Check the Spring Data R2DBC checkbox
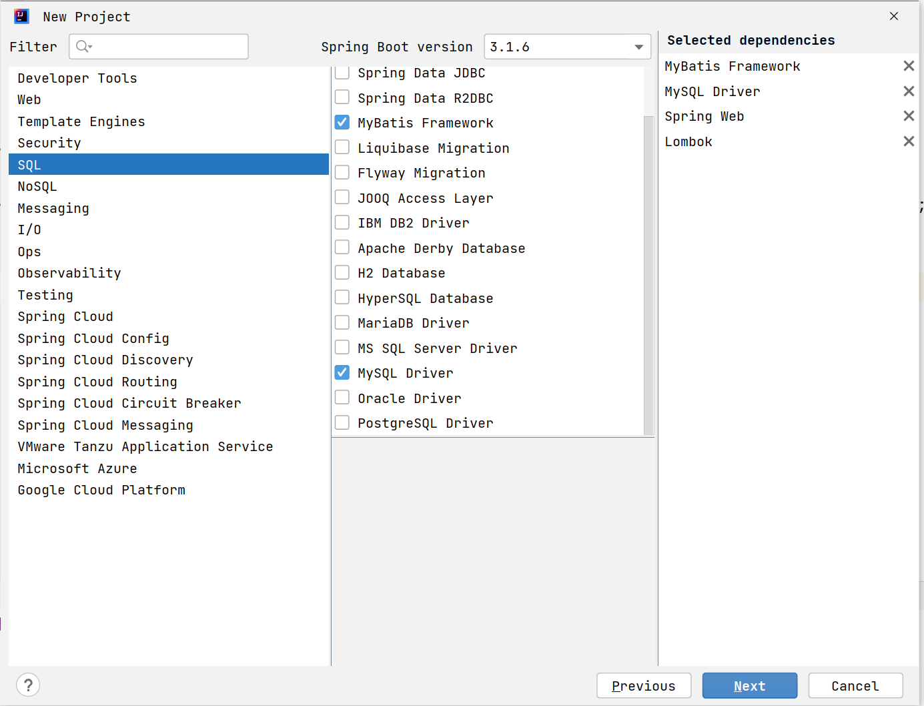Screen dimensions: 924x706 coord(342,97)
